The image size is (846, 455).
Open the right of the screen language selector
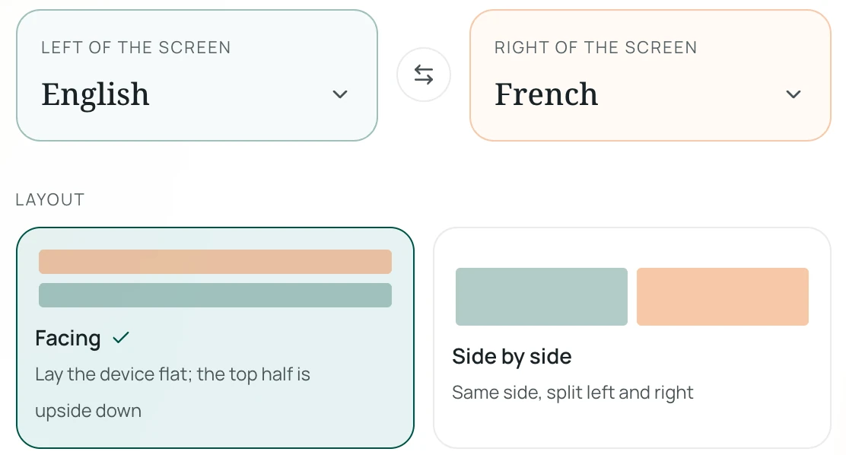click(x=650, y=75)
